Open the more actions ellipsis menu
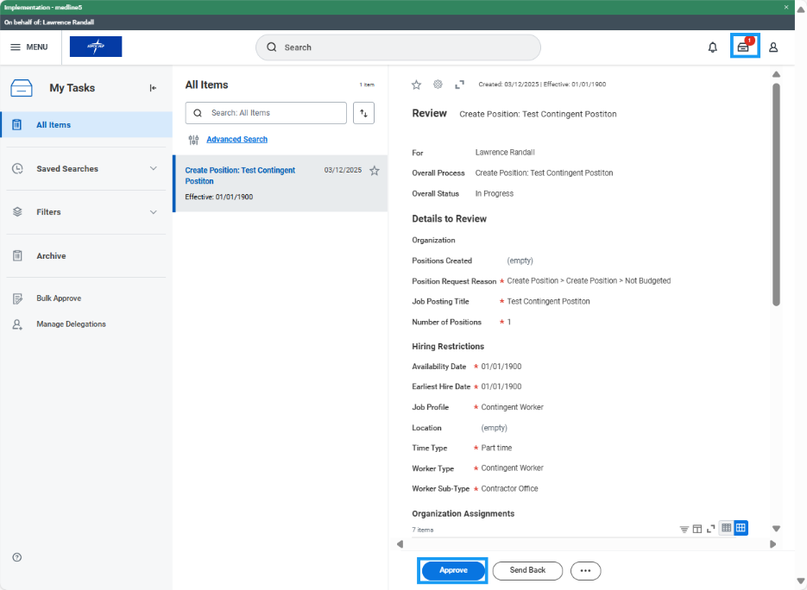Screen dimensions: 807x590 point(585,570)
